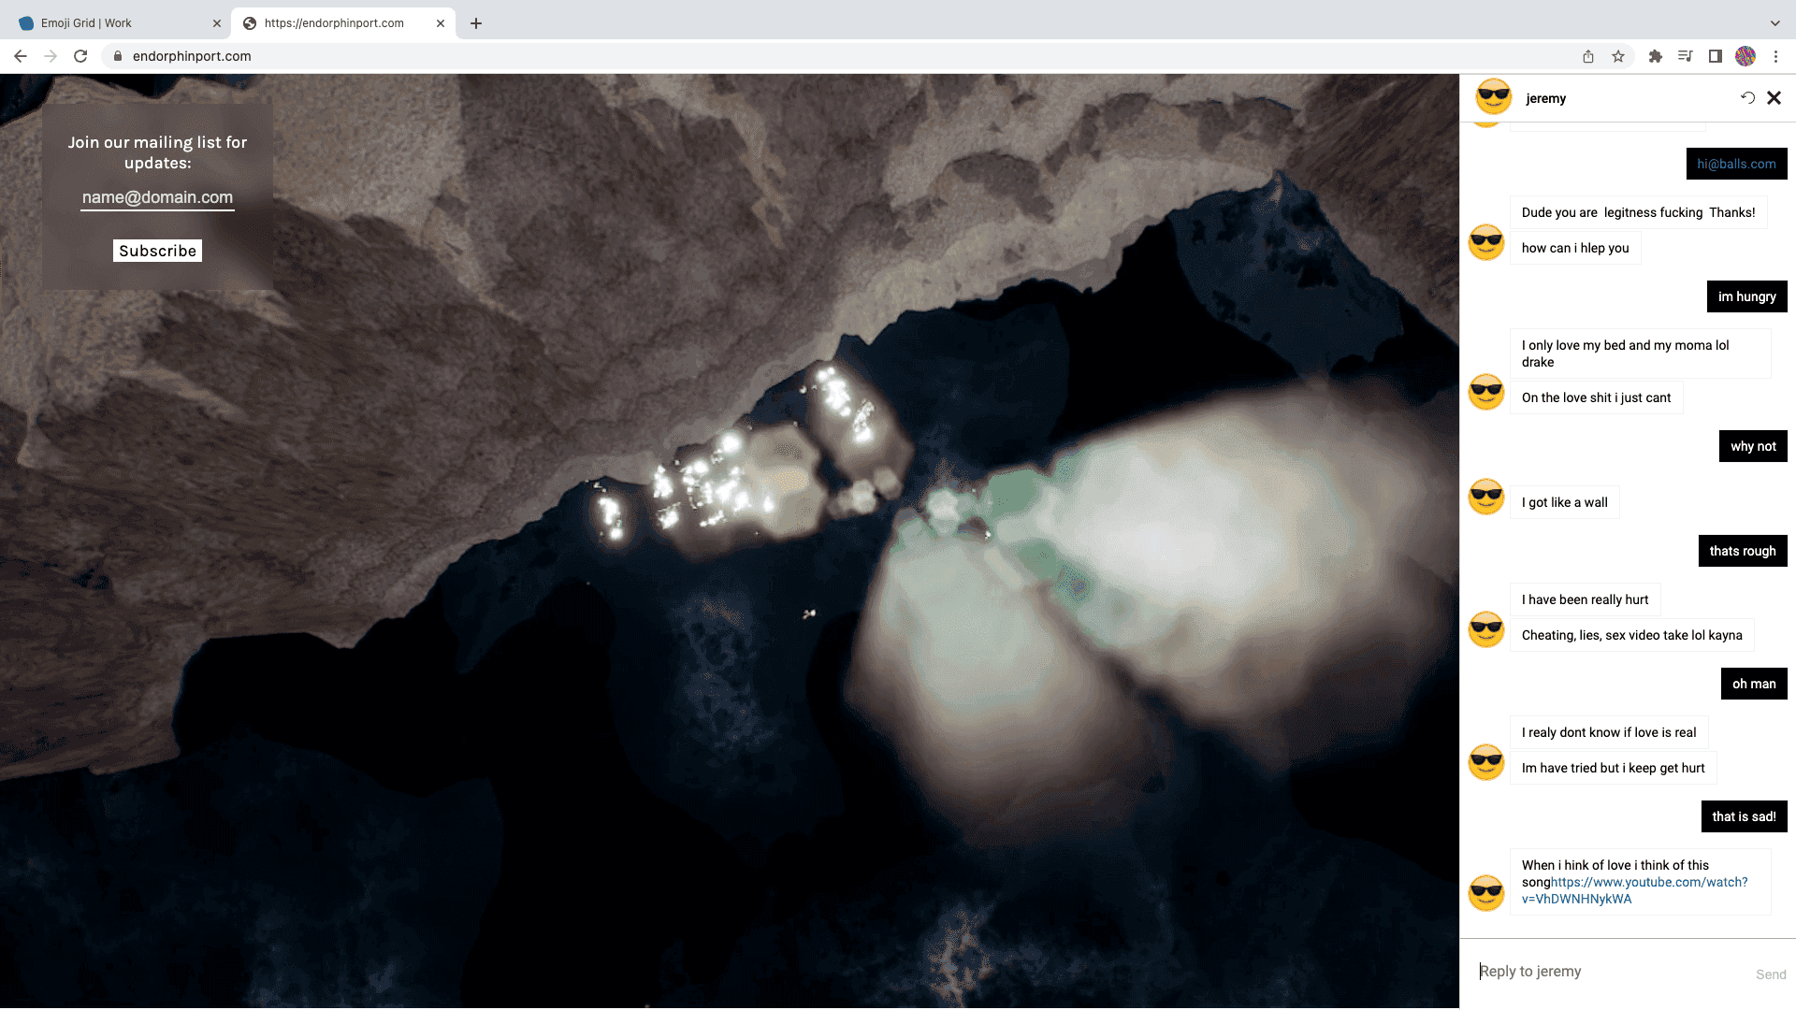This screenshot has height=1010, width=1796.
Task: Click "I have been really hurt" message
Action: click(x=1585, y=599)
